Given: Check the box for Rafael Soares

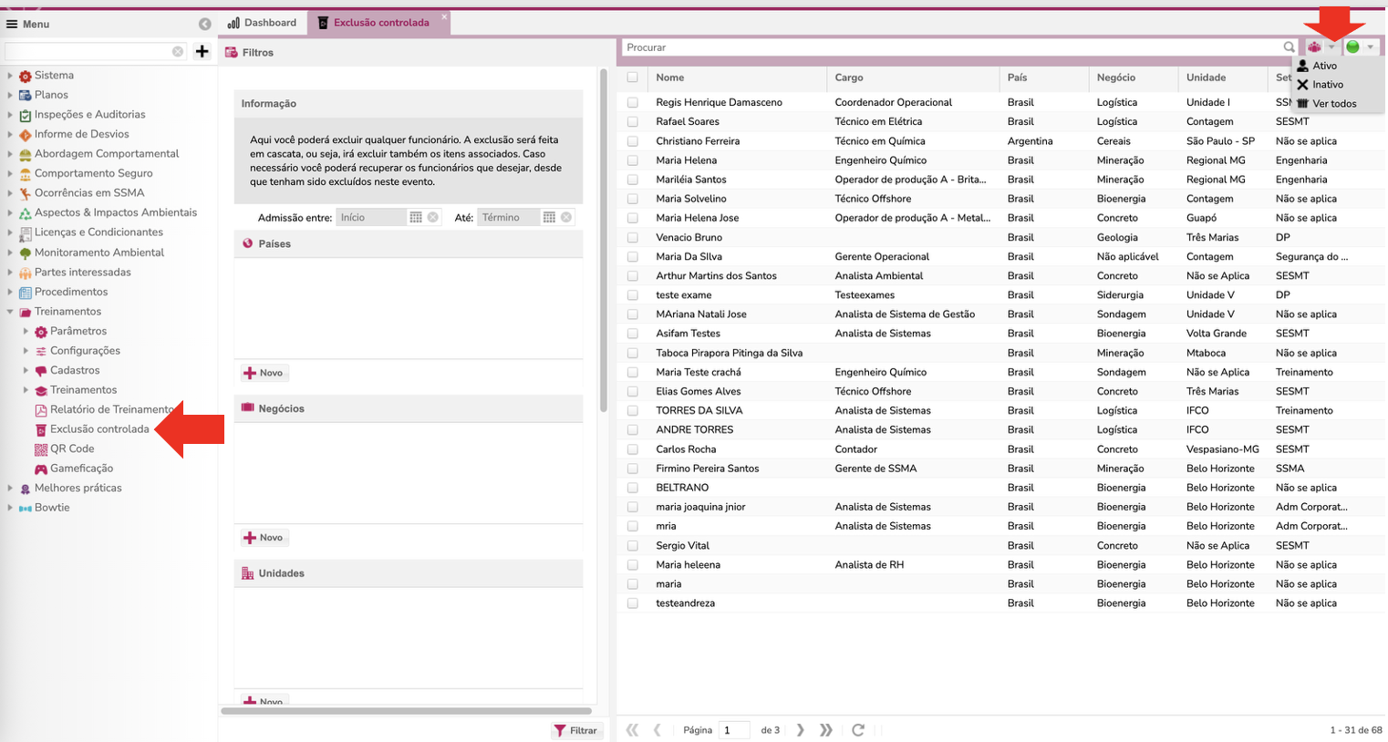Looking at the screenshot, I should (633, 122).
